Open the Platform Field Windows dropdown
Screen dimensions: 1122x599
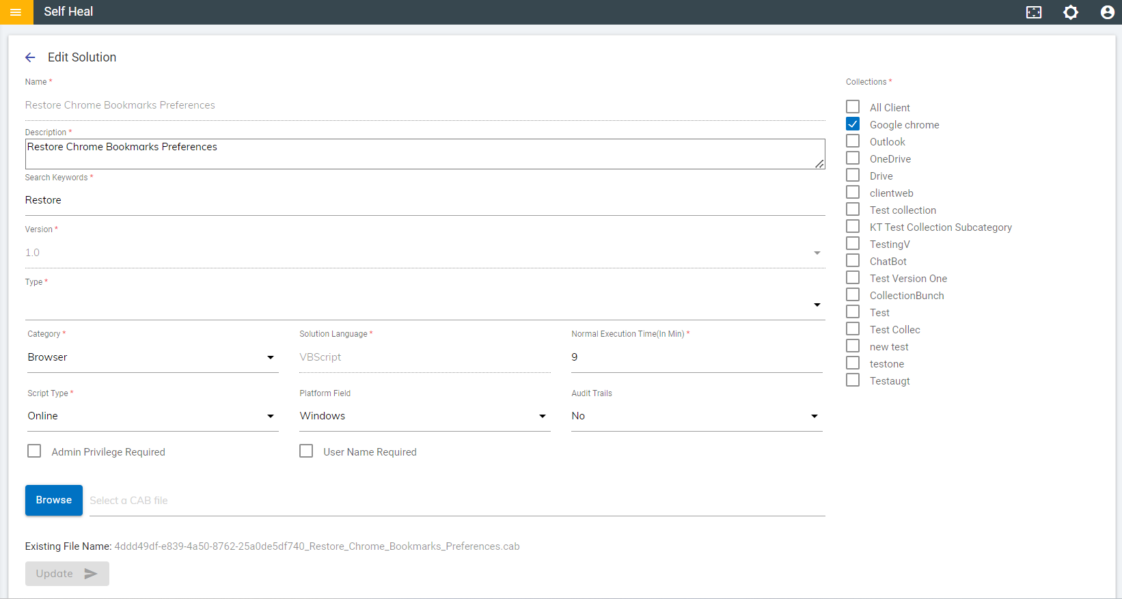click(x=424, y=416)
